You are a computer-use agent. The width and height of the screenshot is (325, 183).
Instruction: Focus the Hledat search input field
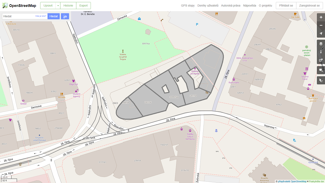[x=25, y=16]
